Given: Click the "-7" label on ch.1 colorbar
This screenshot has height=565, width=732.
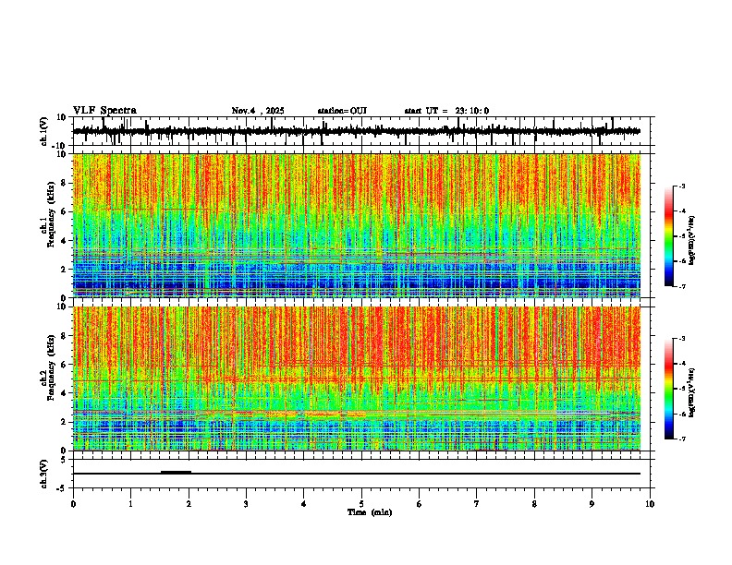Looking at the screenshot, I should [x=680, y=286].
